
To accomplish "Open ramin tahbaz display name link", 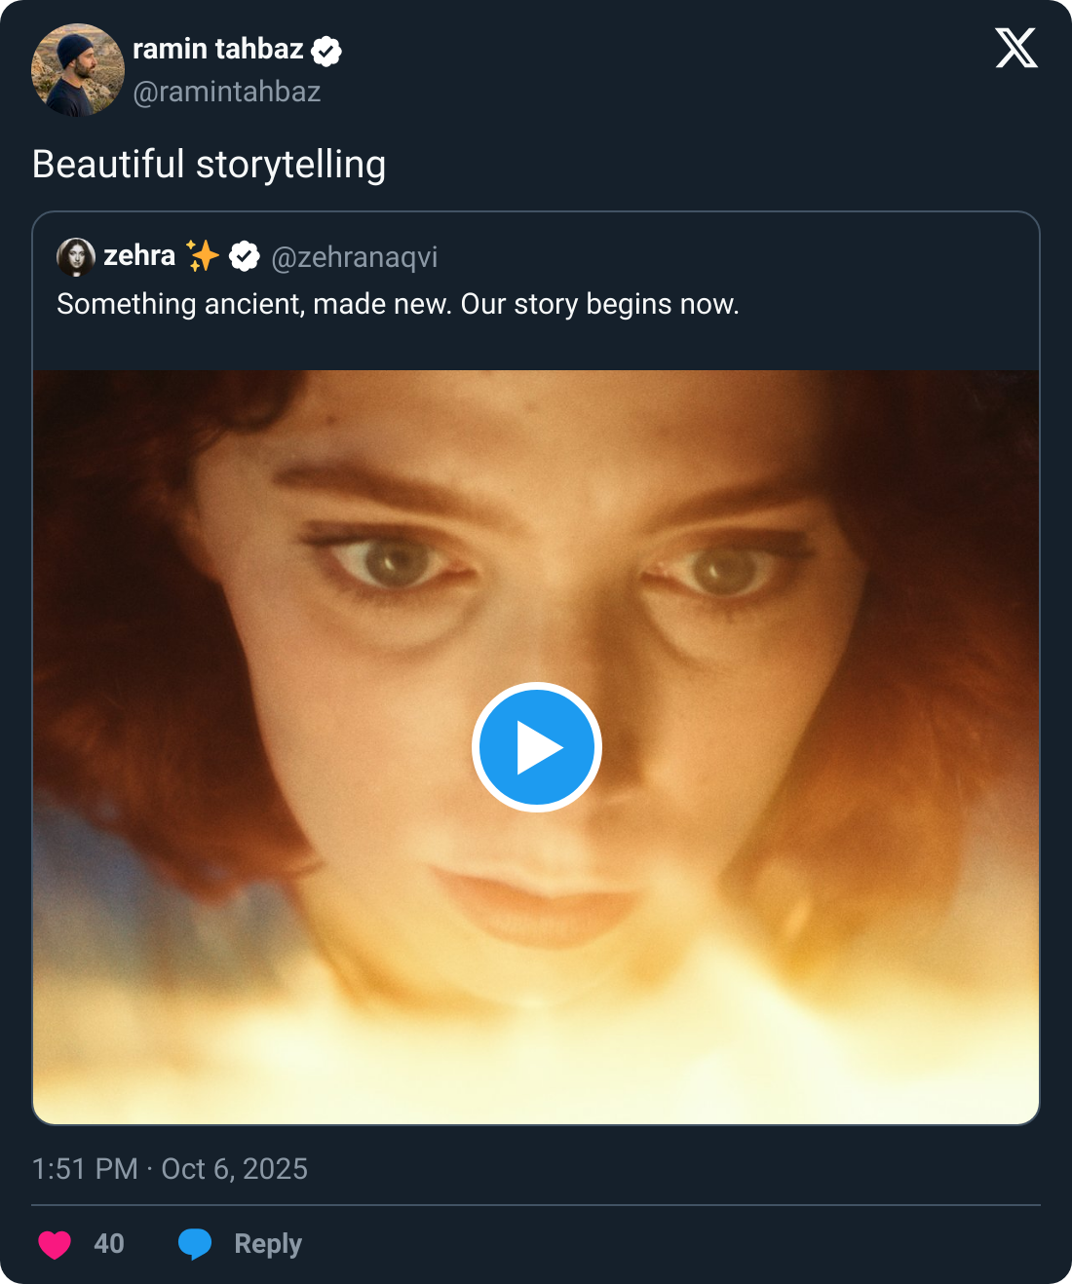I will point(217,49).
